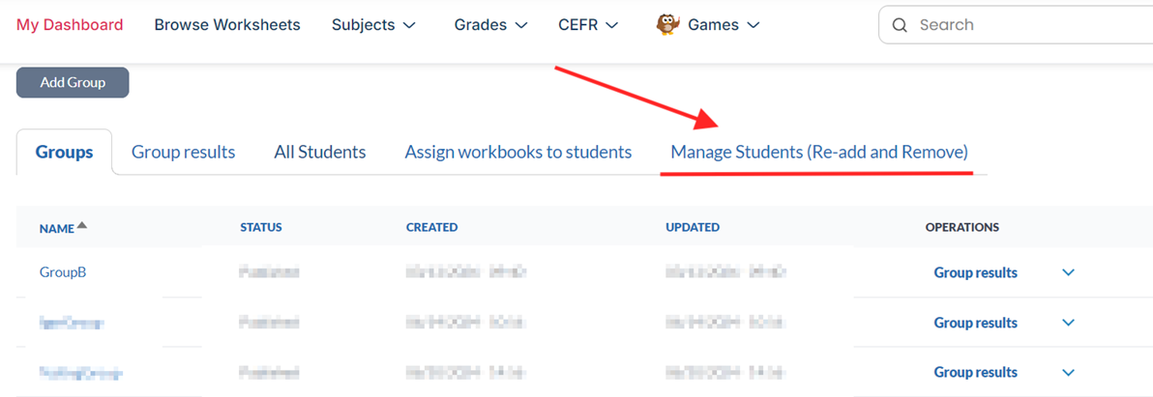Expand GroupB operations chevron
The height and width of the screenshot is (397, 1153).
[1068, 272]
